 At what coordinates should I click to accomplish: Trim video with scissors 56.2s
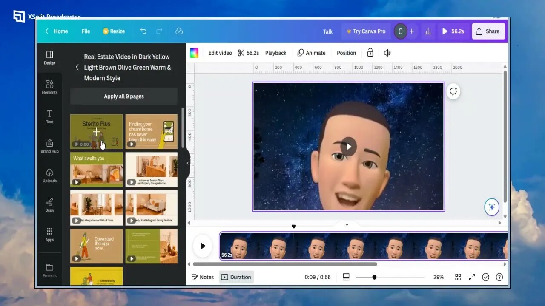[248, 53]
